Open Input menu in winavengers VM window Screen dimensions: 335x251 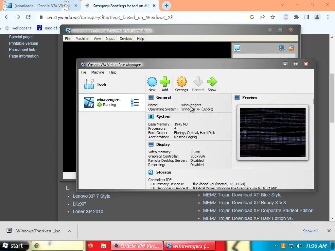click(110, 39)
